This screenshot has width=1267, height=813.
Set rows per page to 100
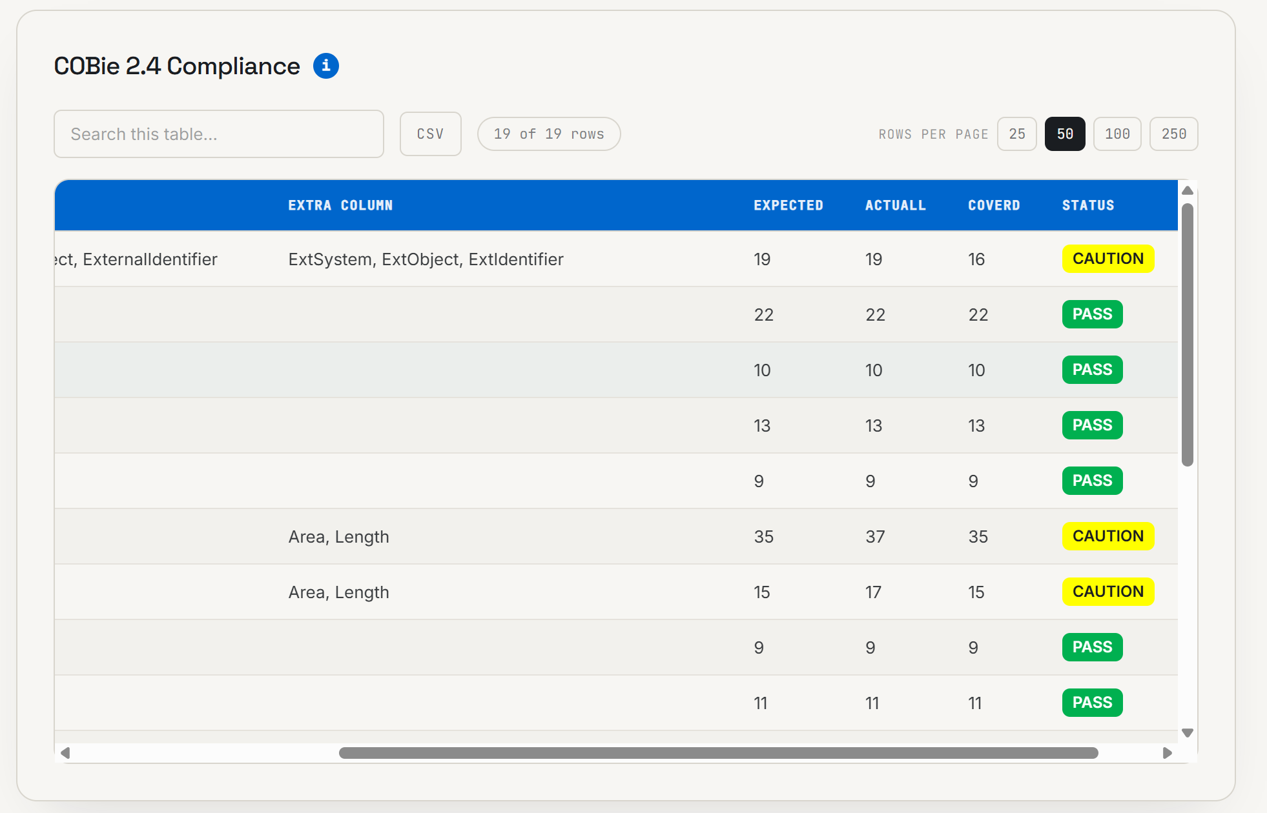point(1117,134)
